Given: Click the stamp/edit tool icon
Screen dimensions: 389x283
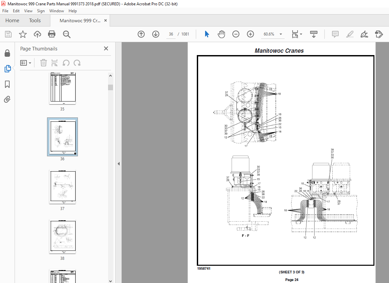Looking at the screenshot, I should pos(379,34).
